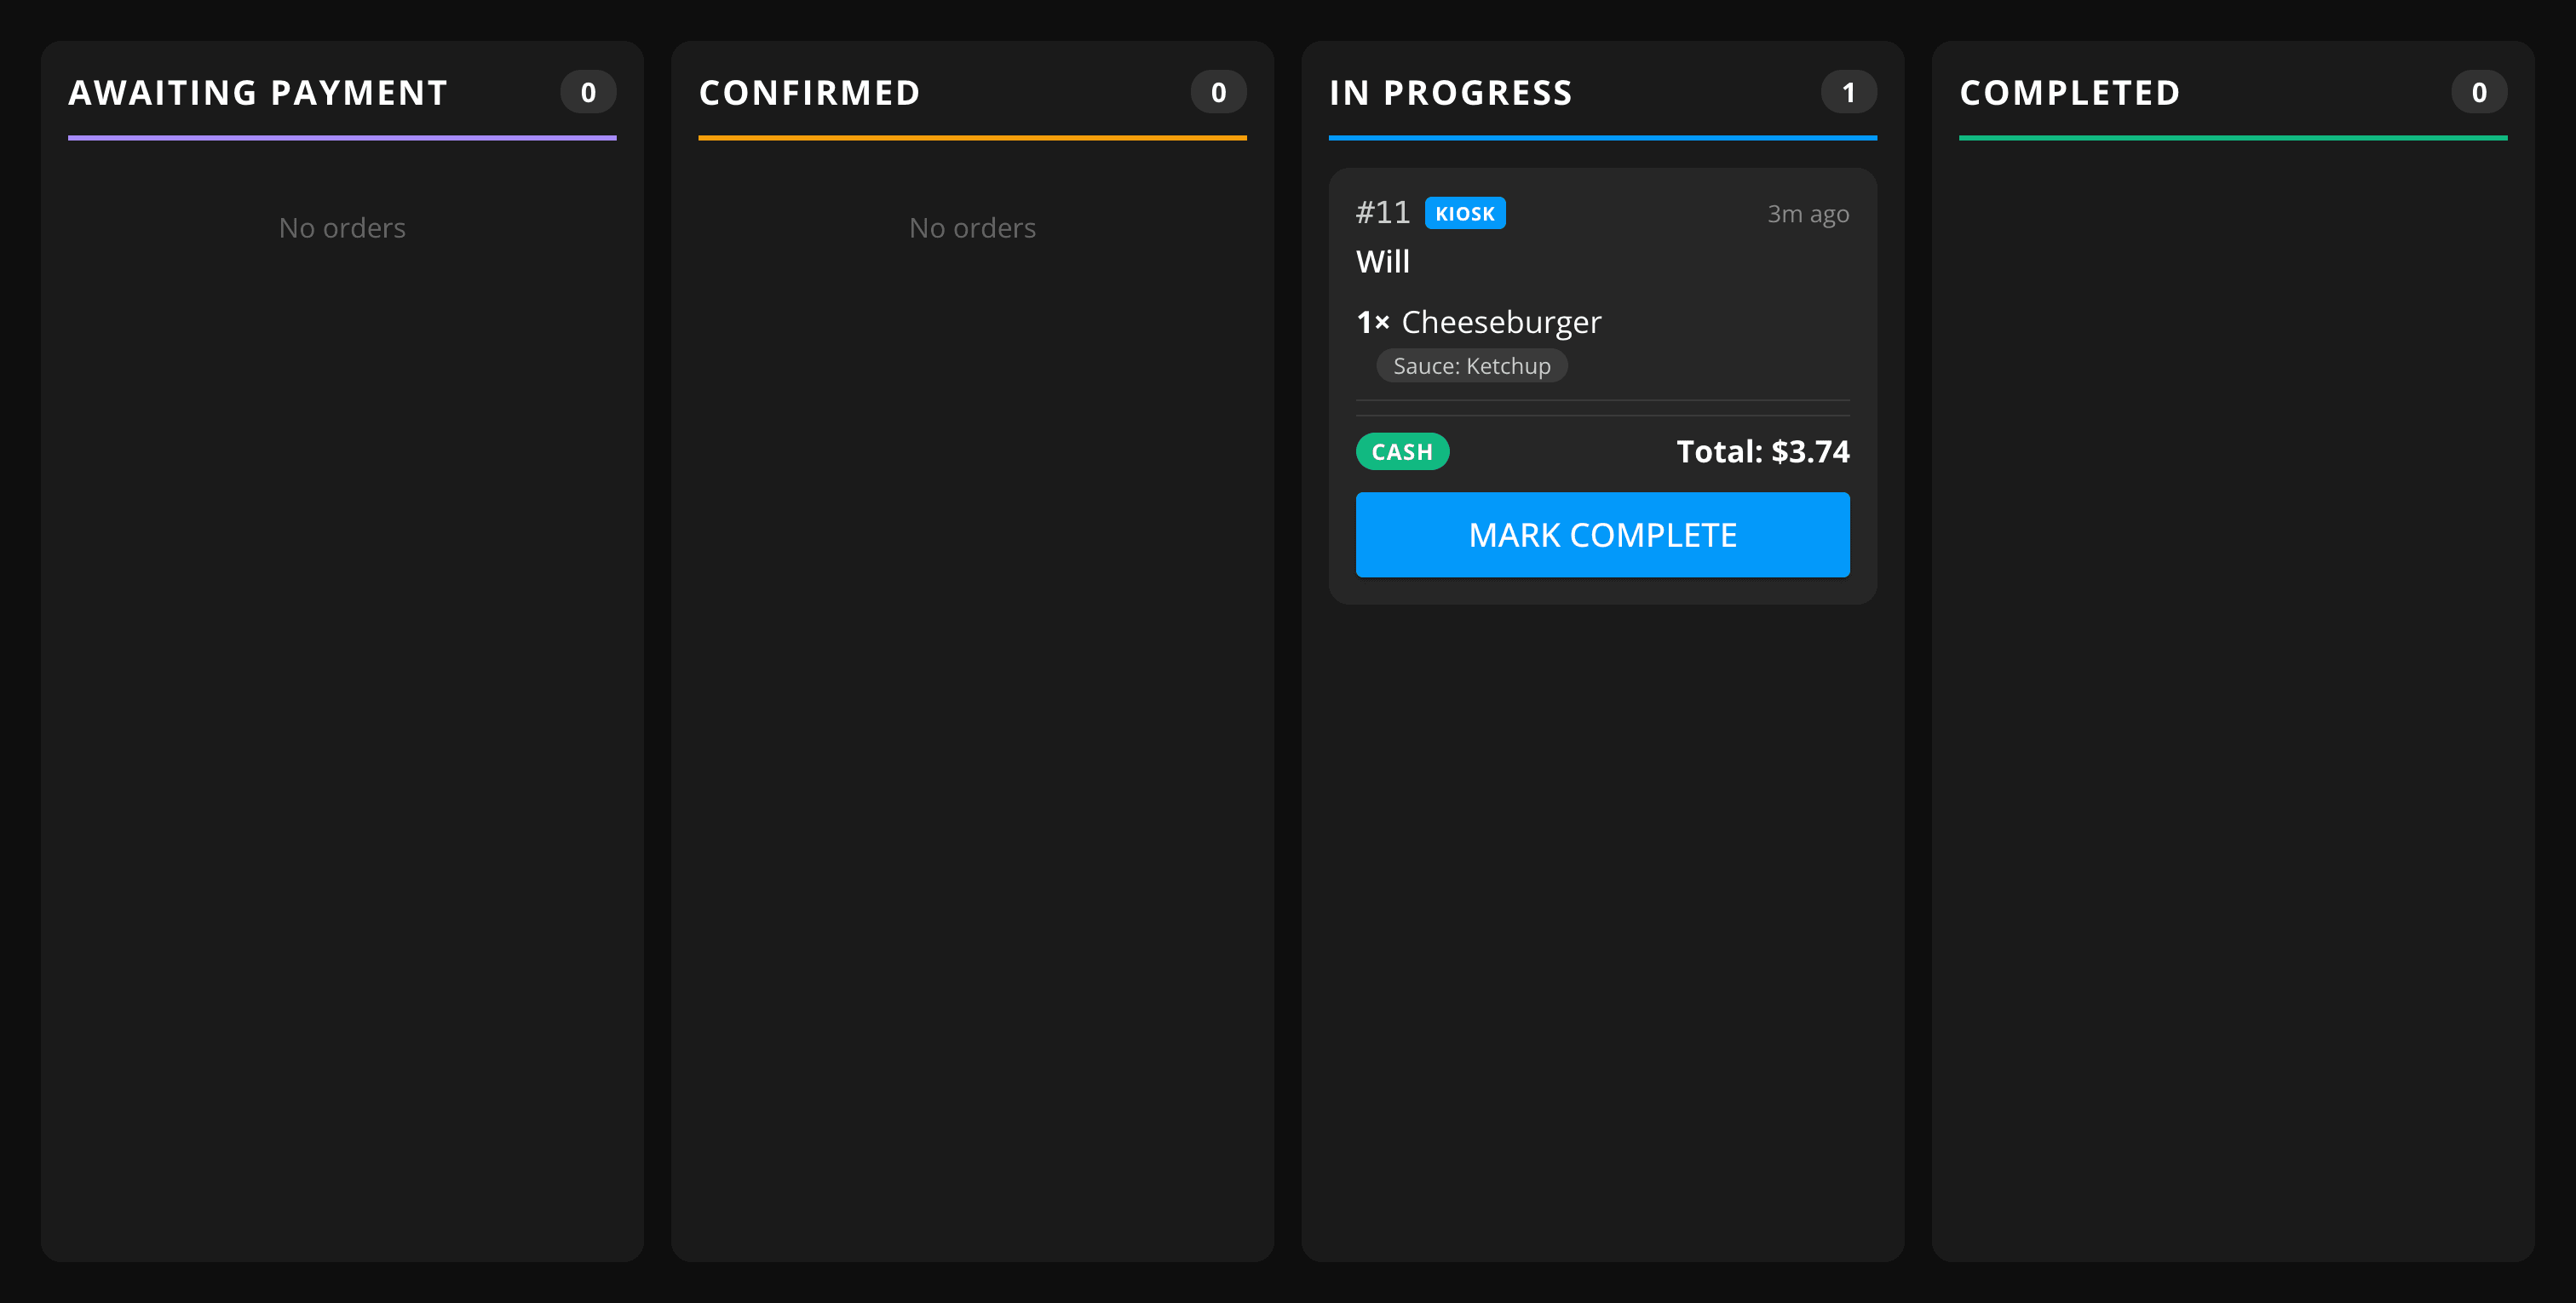Click the Total: $3.74 amount
The width and height of the screenshot is (2576, 1303).
pos(1763,451)
